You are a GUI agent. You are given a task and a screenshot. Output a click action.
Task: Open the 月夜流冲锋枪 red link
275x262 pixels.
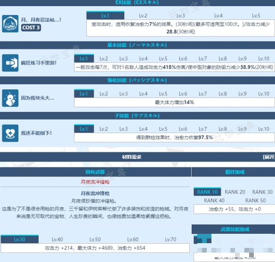coord(95,182)
